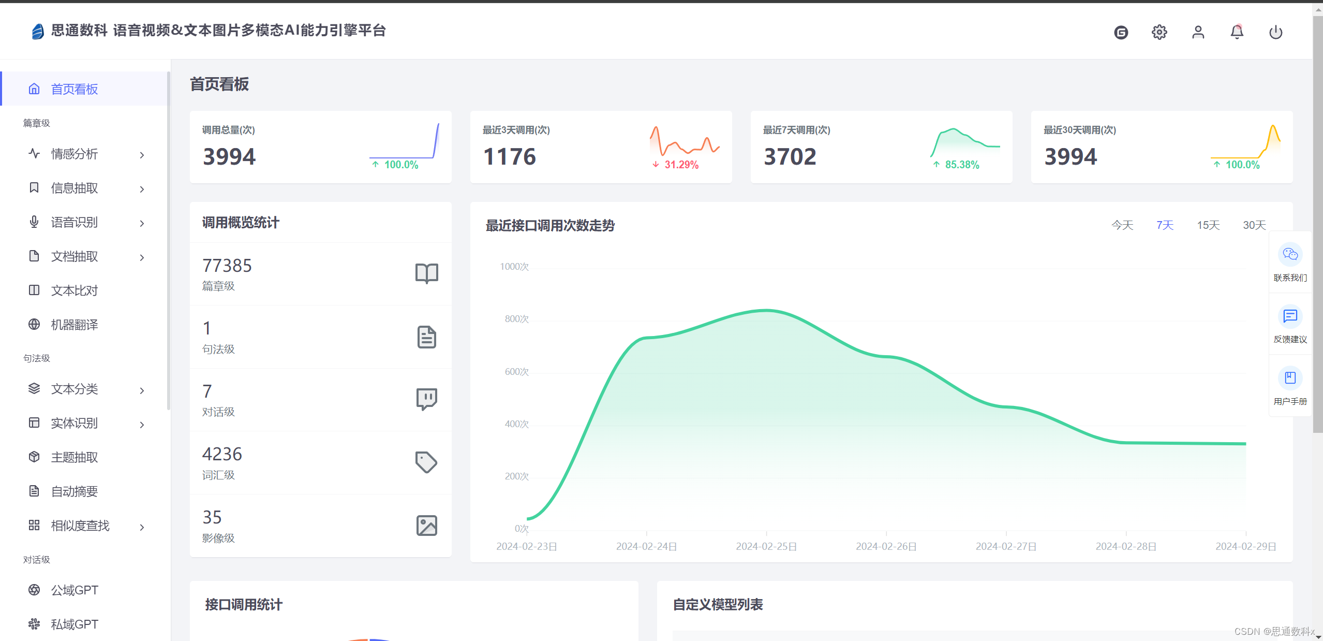Click the 相似度查找 grid icon
This screenshot has width=1323, height=641.
(x=34, y=525)
